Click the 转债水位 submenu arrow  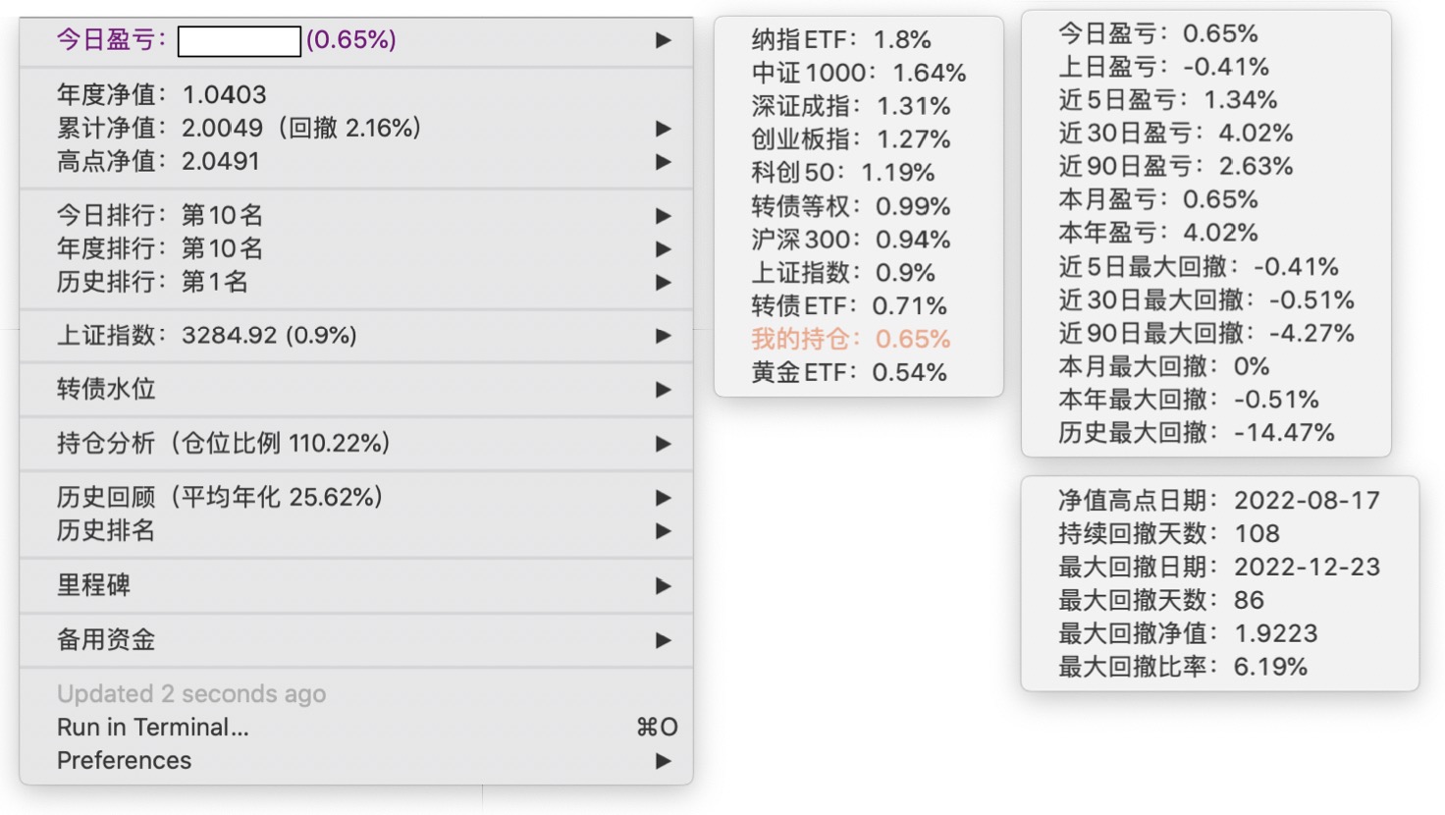click(x=664, y=390)
